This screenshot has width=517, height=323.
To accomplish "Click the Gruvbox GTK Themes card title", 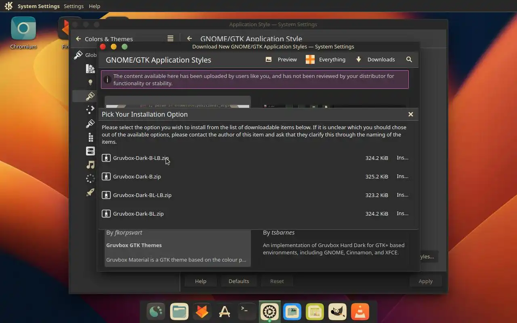I will pos(134,245).
